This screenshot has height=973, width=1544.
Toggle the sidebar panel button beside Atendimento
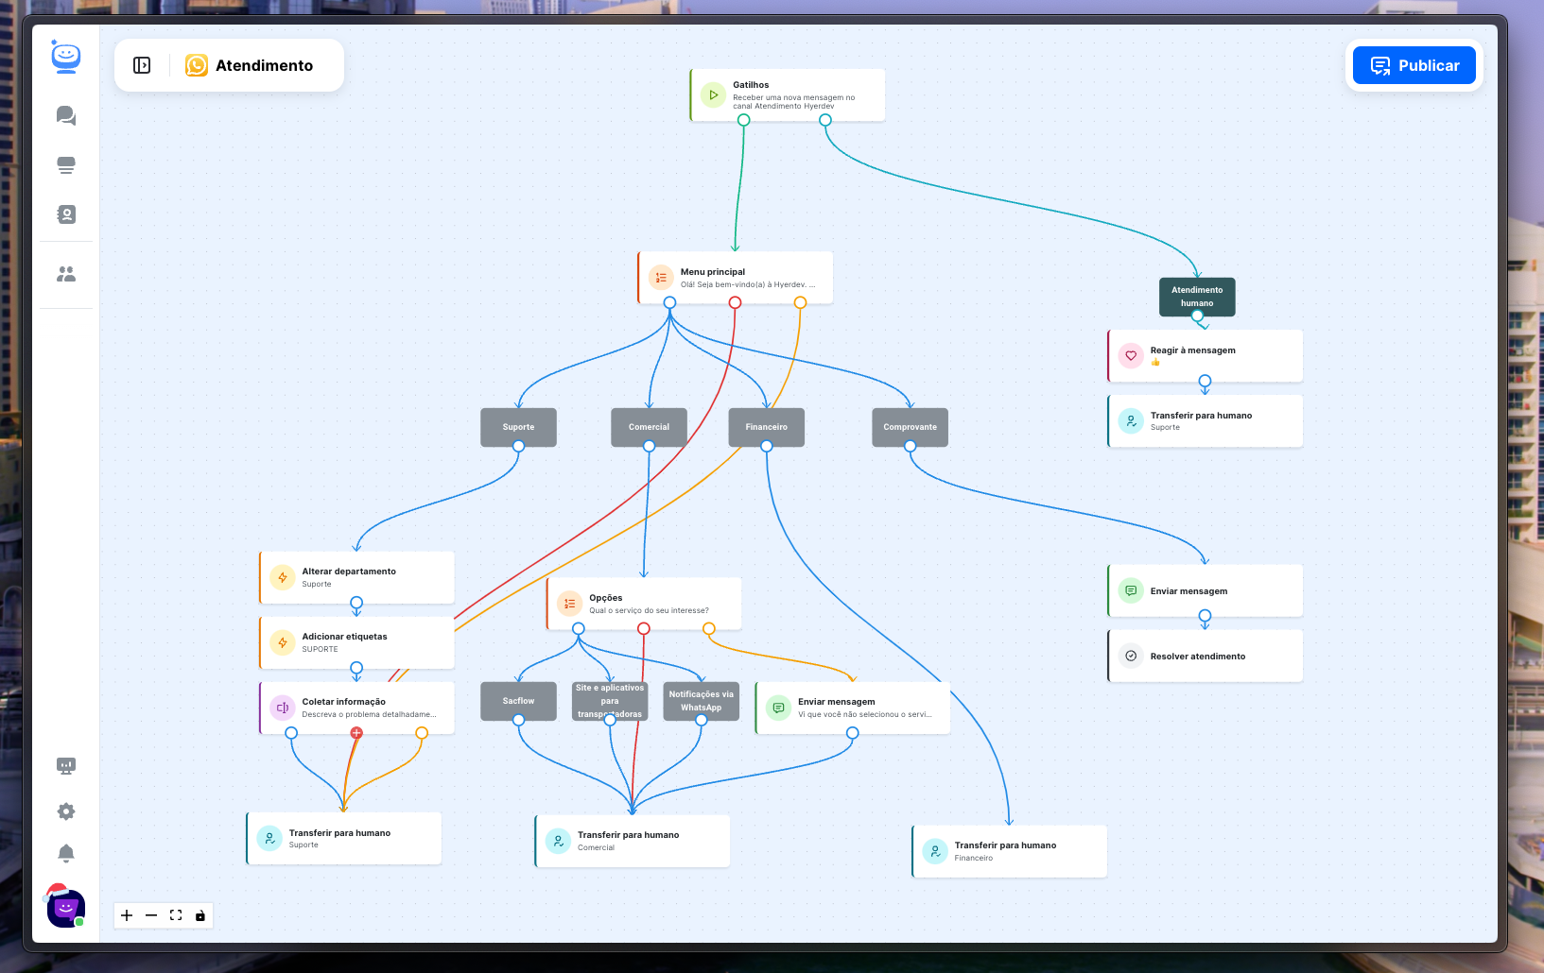[x=142, y=65]
